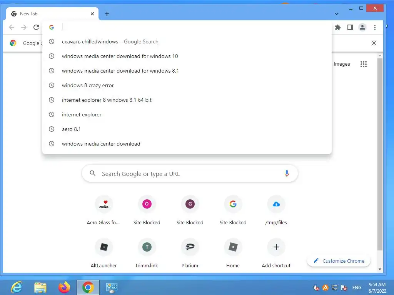Screen dimensions: 394x295
Task: Expand the tab search chevron
Action: (x=337, y=14)
